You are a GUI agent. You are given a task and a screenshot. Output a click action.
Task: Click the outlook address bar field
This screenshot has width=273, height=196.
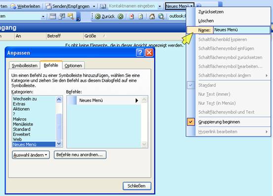178,16
